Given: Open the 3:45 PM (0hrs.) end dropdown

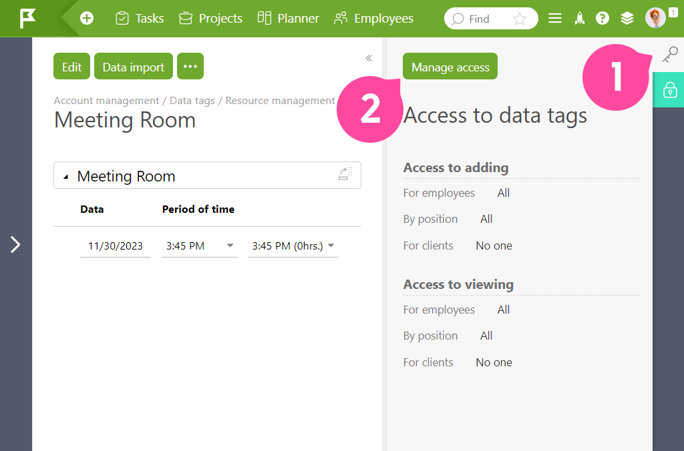Looking at the screenshot, I should pyautogui.click(x=293, y=246).
